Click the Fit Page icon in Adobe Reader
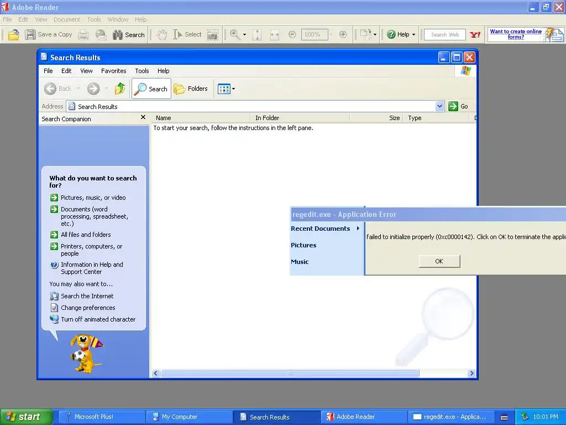 point(257,35)
